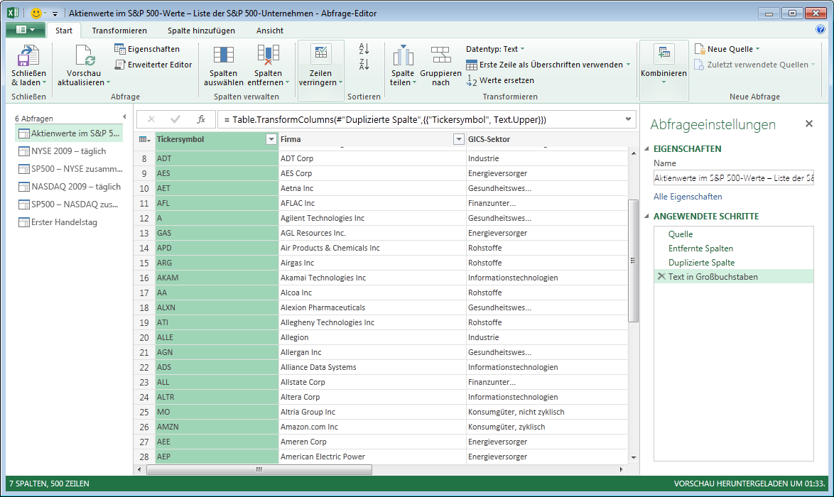The image size is (834, 497).
Task: Select query SP500 – NASDAQ zus...
Action: pos(69,204)
